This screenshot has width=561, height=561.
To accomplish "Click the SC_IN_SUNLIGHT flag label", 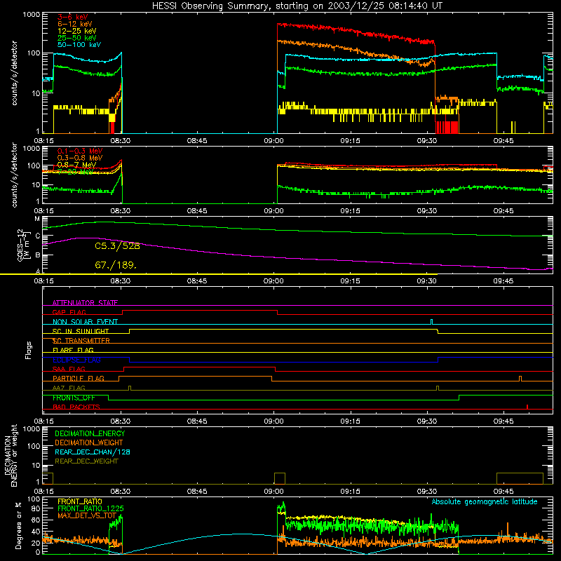I will pos(81,331).
